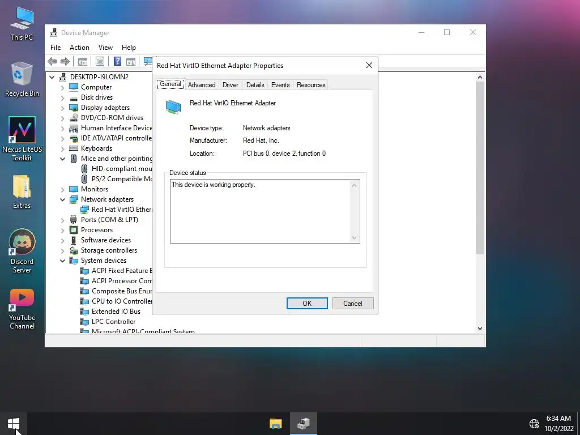Image resolution: width=580 pixels, height=435 pixels.
Task: Open the Extras folder on desktop
Action: point(22,193)
